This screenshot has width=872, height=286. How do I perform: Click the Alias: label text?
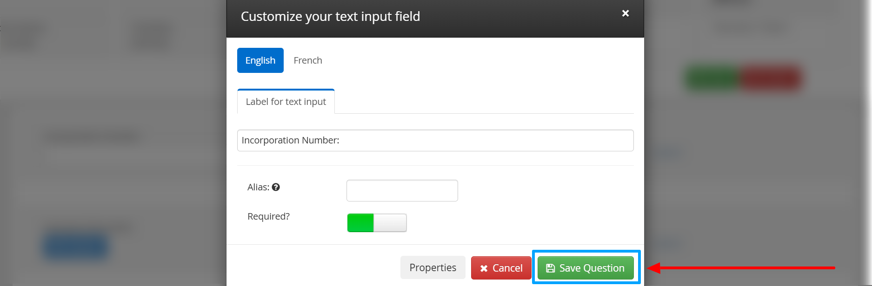click(x=258, y=187)
